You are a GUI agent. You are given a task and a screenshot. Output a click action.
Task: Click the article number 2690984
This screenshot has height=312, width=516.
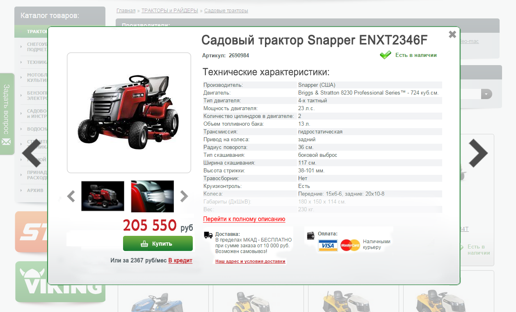tap(239, 55)
